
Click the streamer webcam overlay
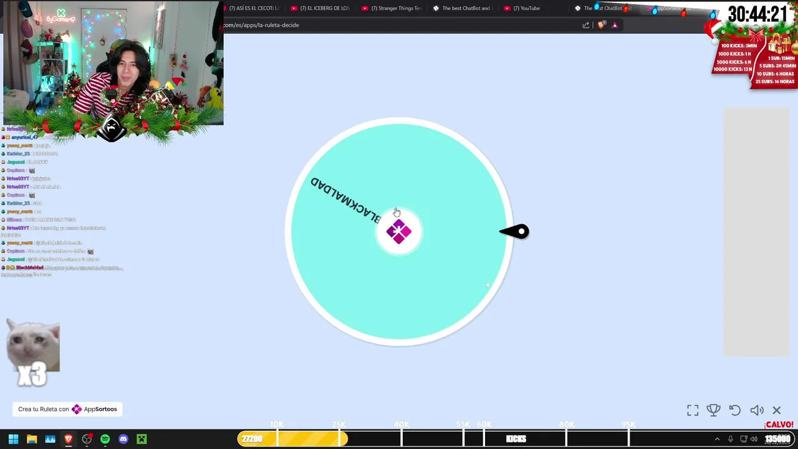click(x=113, y=62)
